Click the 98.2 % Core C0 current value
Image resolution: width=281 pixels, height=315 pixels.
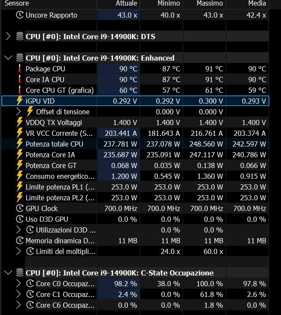coord(126,284)
